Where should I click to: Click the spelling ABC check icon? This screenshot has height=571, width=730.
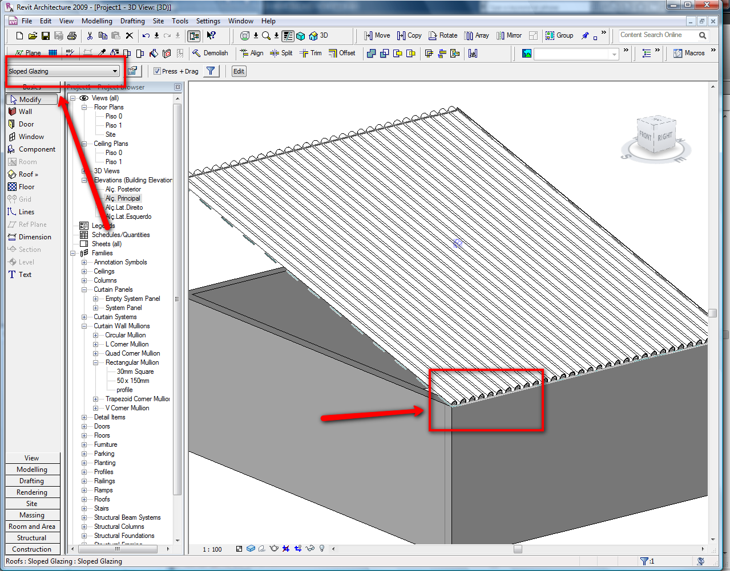[x=70, y=53]
